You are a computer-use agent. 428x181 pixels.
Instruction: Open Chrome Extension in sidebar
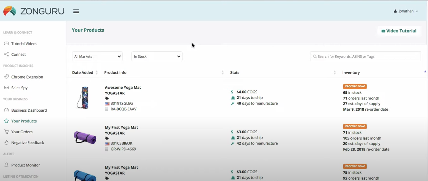(x=27, y=77)
